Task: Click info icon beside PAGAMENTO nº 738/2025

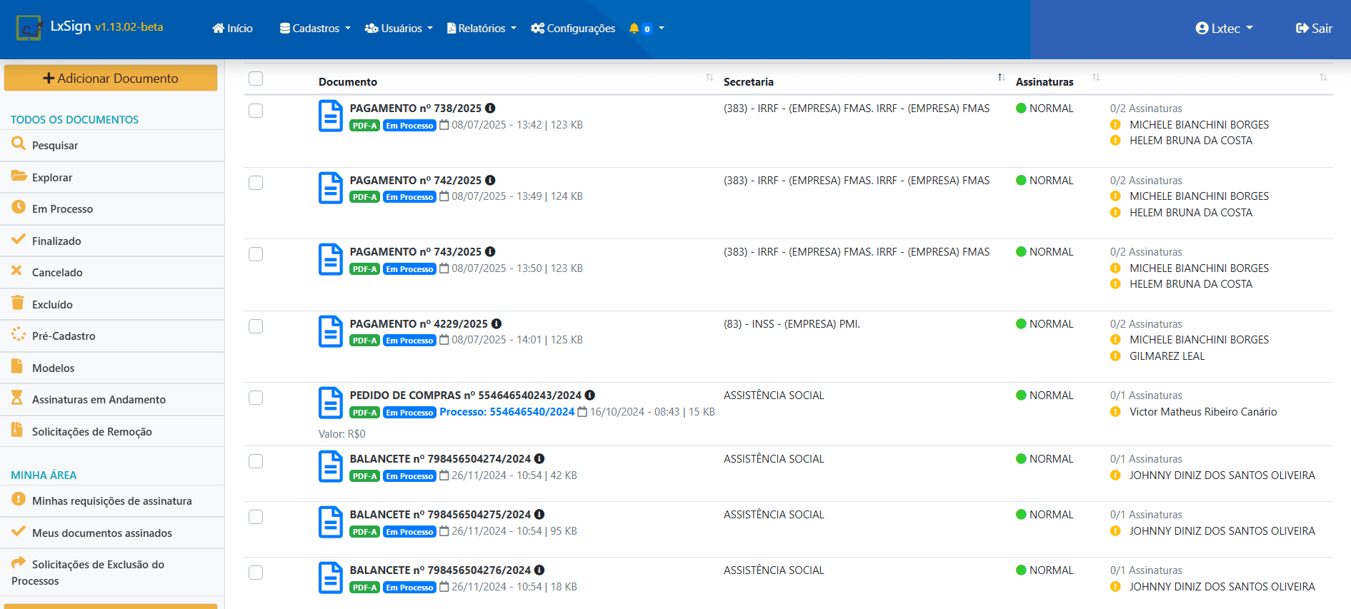Action: pos(490,109)
